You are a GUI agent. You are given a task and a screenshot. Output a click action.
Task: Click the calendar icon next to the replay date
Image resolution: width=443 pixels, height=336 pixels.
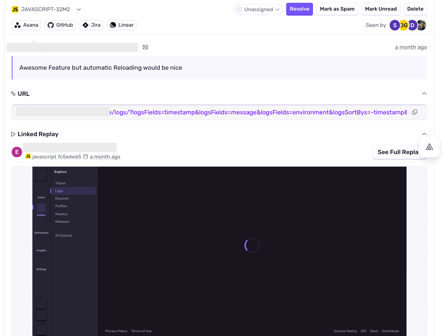[85, 157]
